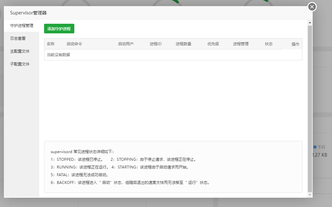Click the 进程数量 column header

[184, 44]
